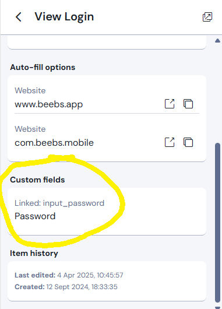This screenshot has width=222, height=309.
Task: Click the Custom fields heading
Action: tap(37, 180)
